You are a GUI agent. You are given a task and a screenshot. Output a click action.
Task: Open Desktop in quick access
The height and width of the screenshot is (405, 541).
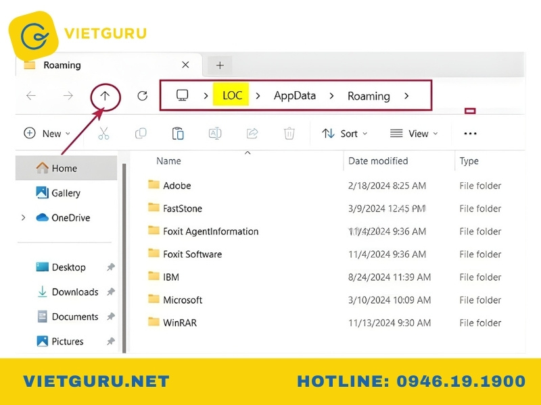(61, 267)
